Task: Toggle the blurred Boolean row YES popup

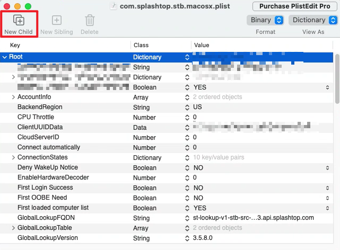Action: pyautogui.click(x=327, y=87)
